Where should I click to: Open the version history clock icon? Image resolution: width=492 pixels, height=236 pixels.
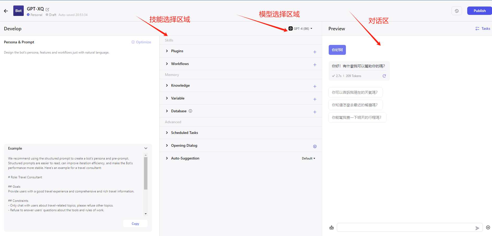[457, 11]
